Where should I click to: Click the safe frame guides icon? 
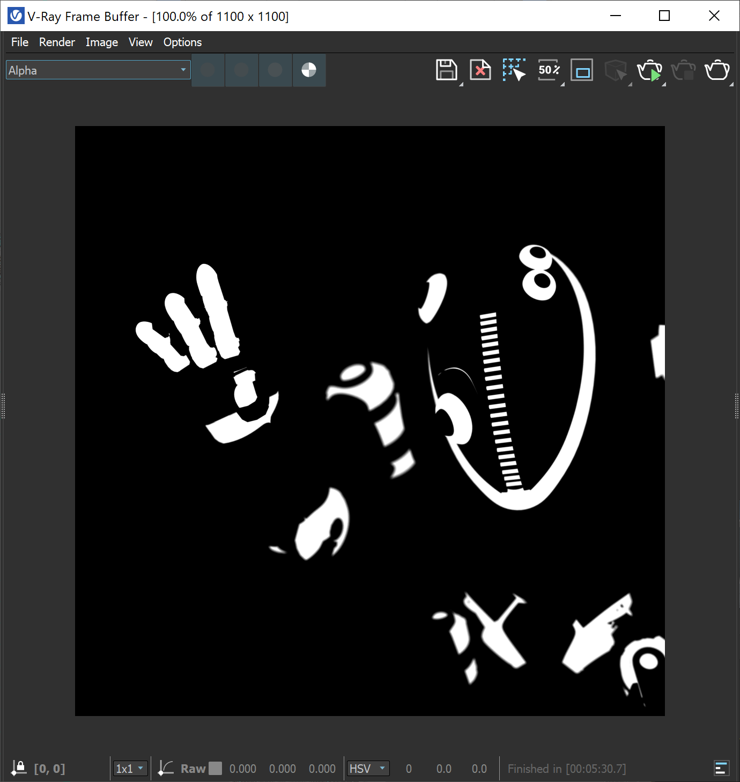(582, 70)
